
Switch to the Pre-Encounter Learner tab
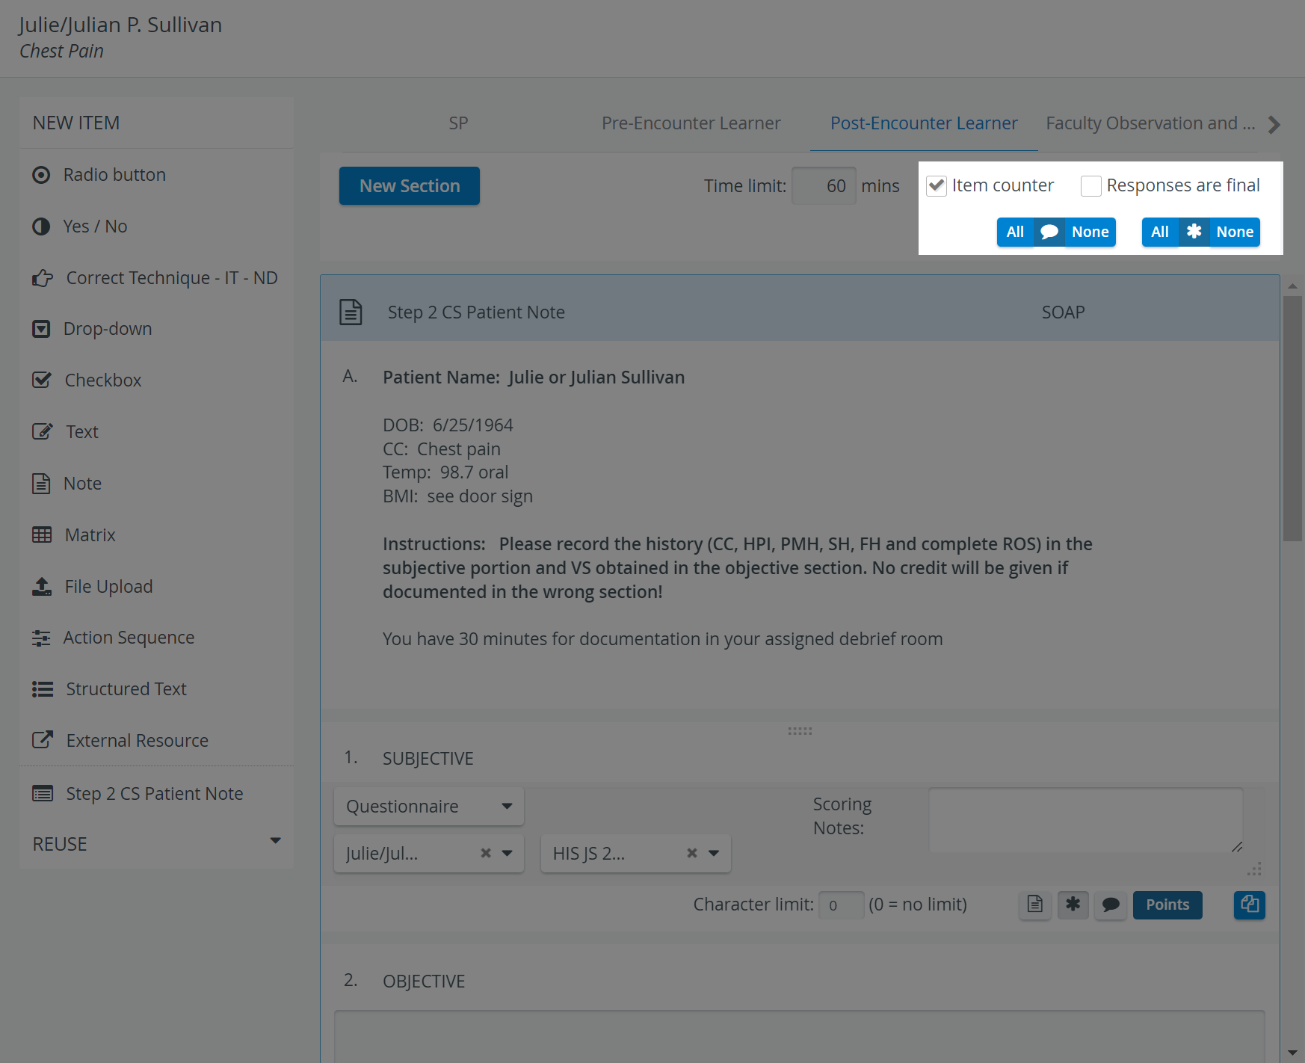(x=691, y=123)
